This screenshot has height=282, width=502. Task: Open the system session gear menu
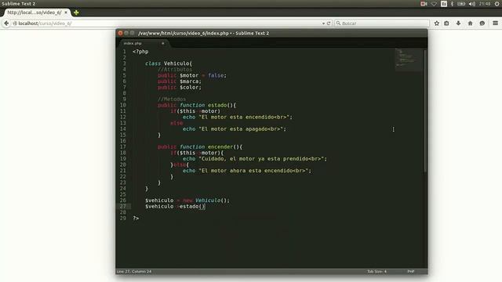[497, 4]
